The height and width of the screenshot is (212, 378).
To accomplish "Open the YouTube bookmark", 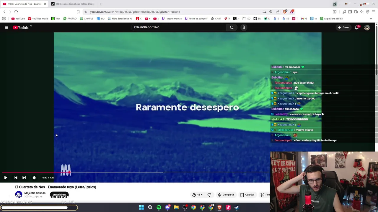I will [18, 19].
